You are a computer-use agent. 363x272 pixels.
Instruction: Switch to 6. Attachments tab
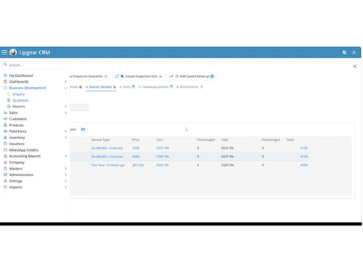[x=189, y=87]
